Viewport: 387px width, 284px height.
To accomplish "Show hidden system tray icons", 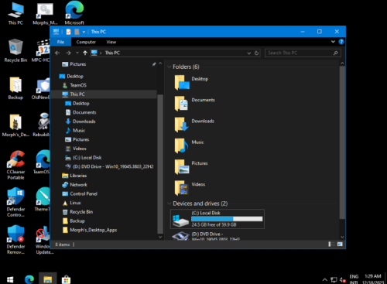I will pyautogui.click(x=325, y=279).
